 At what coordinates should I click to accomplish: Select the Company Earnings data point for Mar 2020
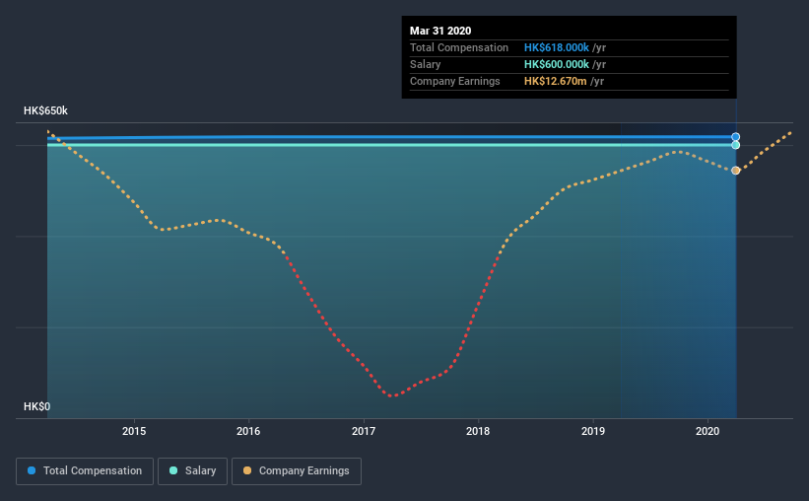736,171
